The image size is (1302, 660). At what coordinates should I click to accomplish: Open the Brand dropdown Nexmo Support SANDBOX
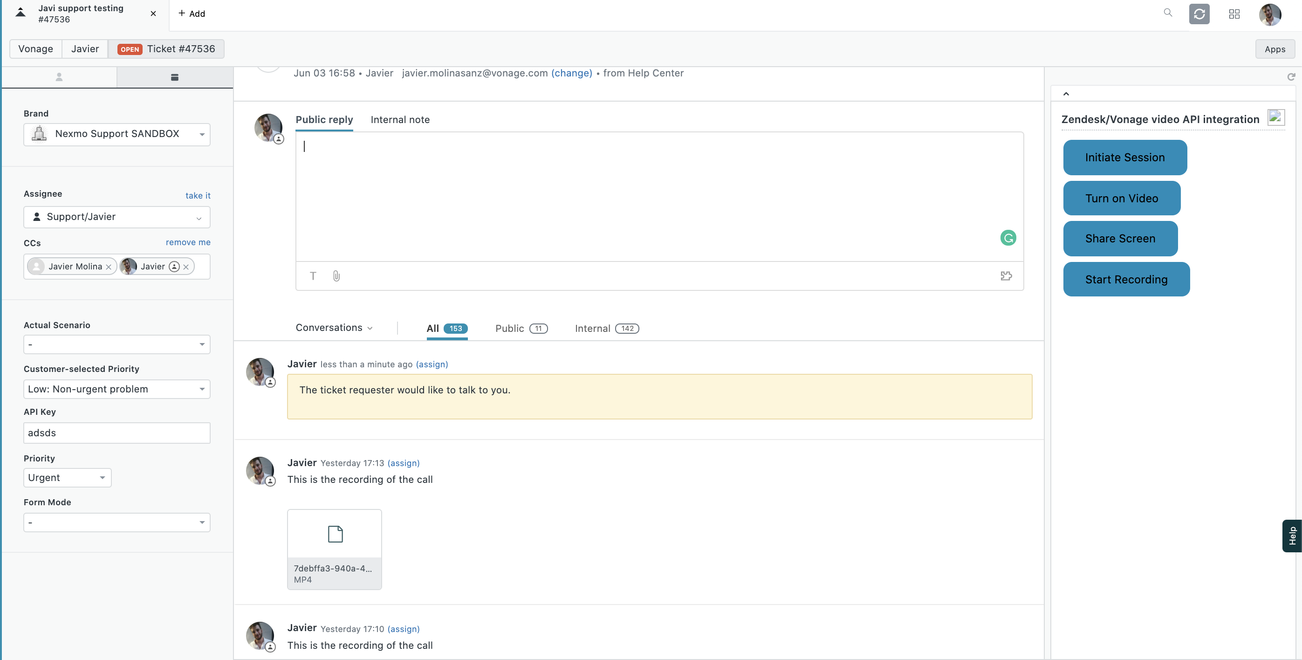pos(117,134)
